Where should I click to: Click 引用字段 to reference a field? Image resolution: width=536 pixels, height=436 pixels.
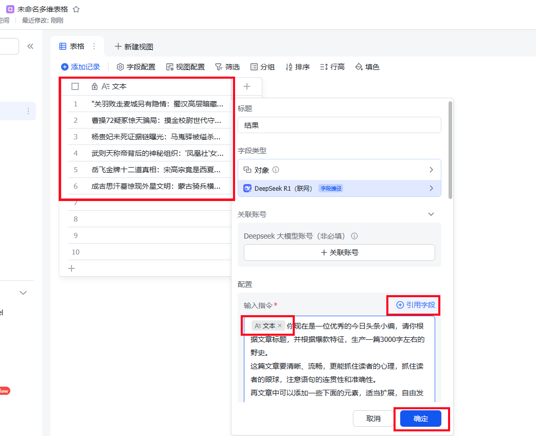pyautogui.click(x=416, y=305)
